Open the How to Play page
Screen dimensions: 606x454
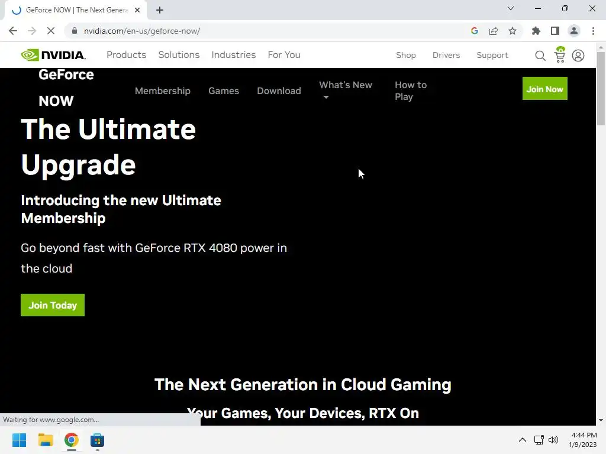pyautogui.click(x=411, y=90)
